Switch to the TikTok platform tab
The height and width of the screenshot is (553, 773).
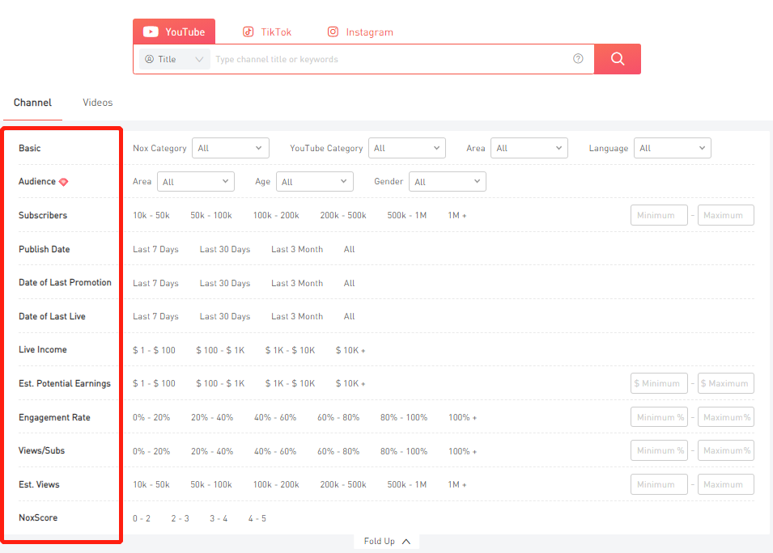pyautogui.click(x=266, y=32)
